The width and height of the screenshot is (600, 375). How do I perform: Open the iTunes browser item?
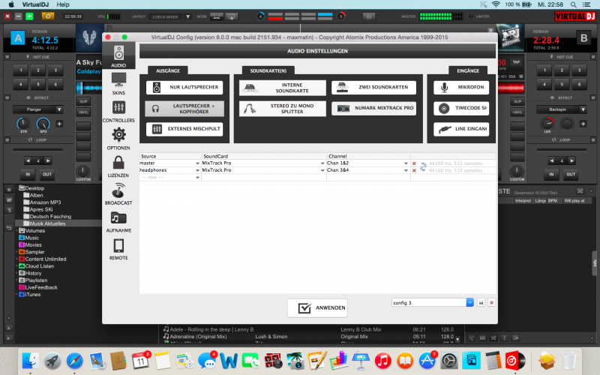pyautogui.click(x=32, y=295)
